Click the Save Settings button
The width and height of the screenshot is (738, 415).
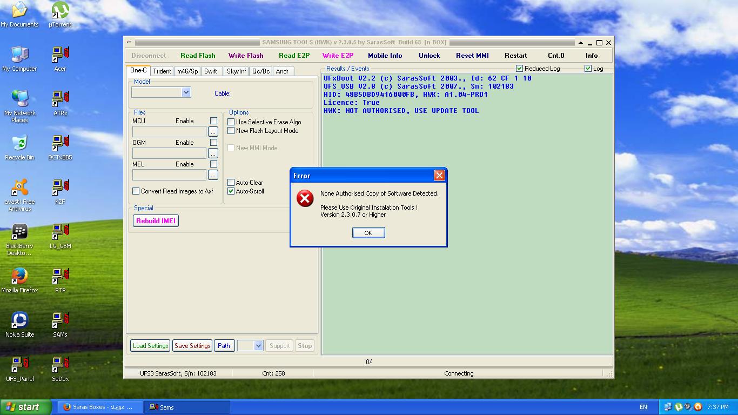192,346
